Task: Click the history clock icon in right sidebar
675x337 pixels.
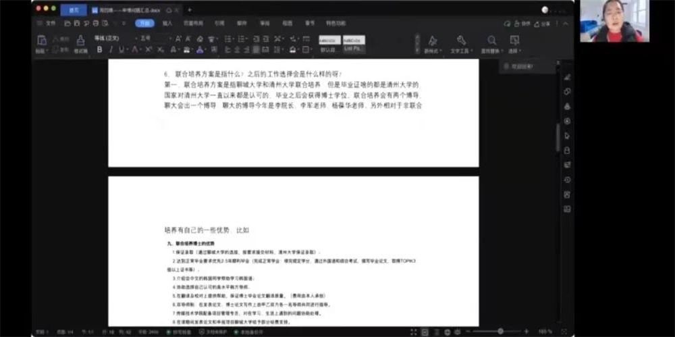Action: coord(567,180)
